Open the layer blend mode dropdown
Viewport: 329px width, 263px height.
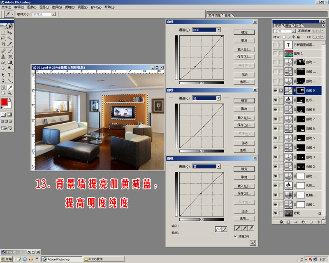294,31
